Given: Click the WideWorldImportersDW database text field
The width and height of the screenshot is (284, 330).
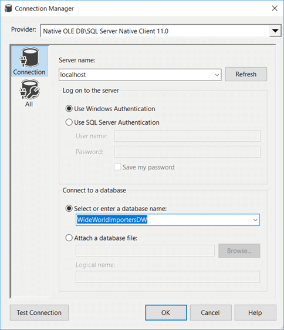Looking at the screenshot, I should pos(164,220).
